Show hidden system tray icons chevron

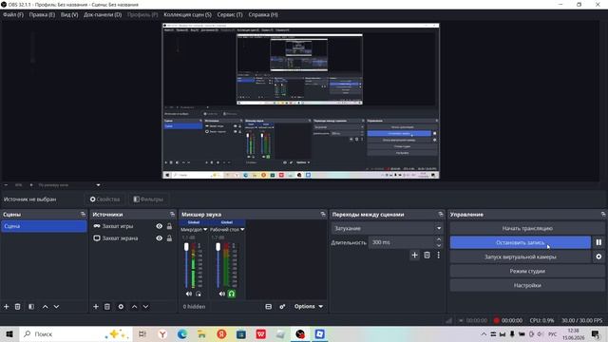click(x=484, y=333)
